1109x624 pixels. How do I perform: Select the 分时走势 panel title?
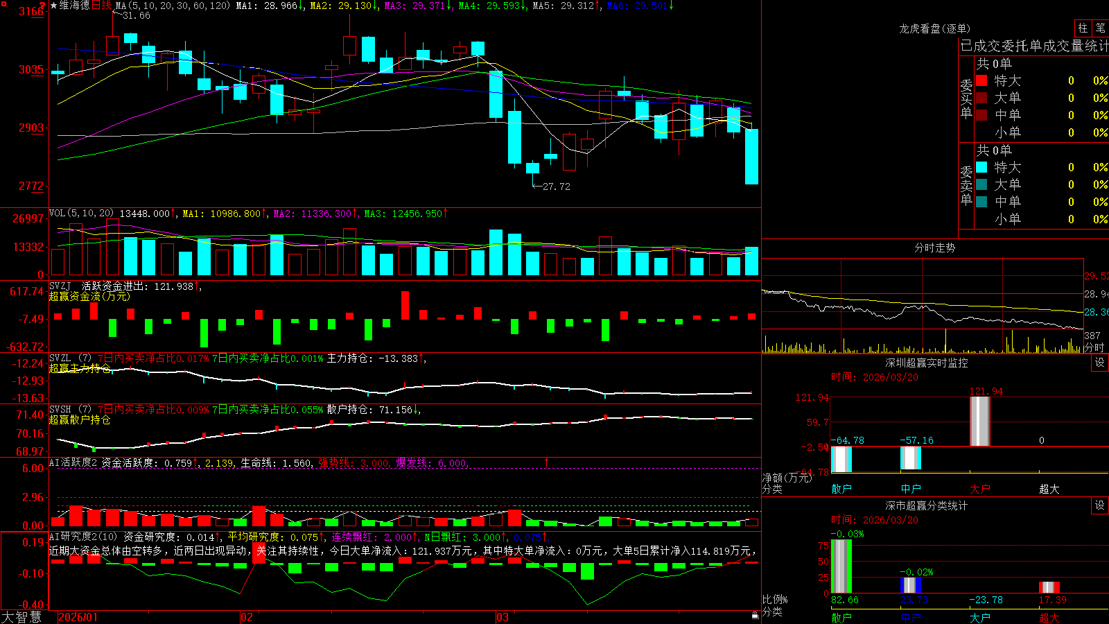click(x=934, y=248)
